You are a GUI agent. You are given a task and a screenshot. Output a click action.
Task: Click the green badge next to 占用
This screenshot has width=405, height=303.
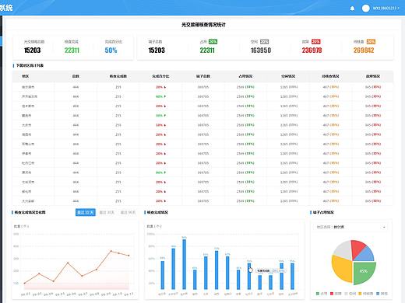coord(213,42)
